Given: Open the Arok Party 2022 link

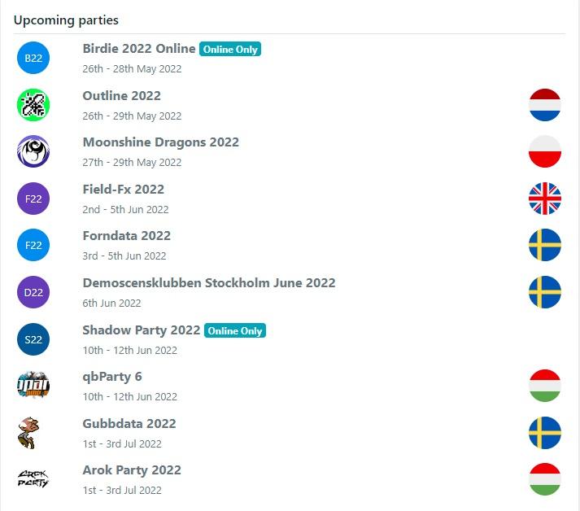Looking at the screenshot, I should point(132,470).
